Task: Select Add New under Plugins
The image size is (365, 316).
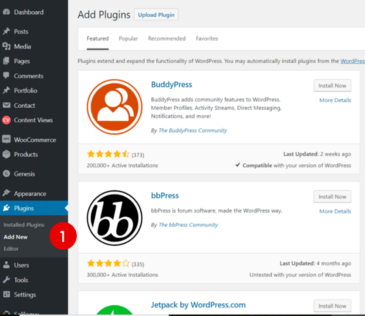Action: [16, 237]
